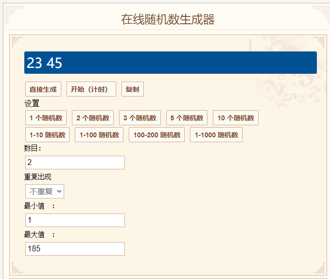Viewport: 330px width, 279px height.
Task: Choose the 3 个随机数 preset
Action: point(140,117)
